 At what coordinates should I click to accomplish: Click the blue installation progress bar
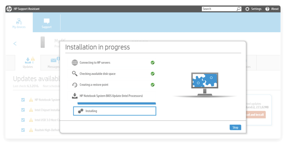[117, 103]
